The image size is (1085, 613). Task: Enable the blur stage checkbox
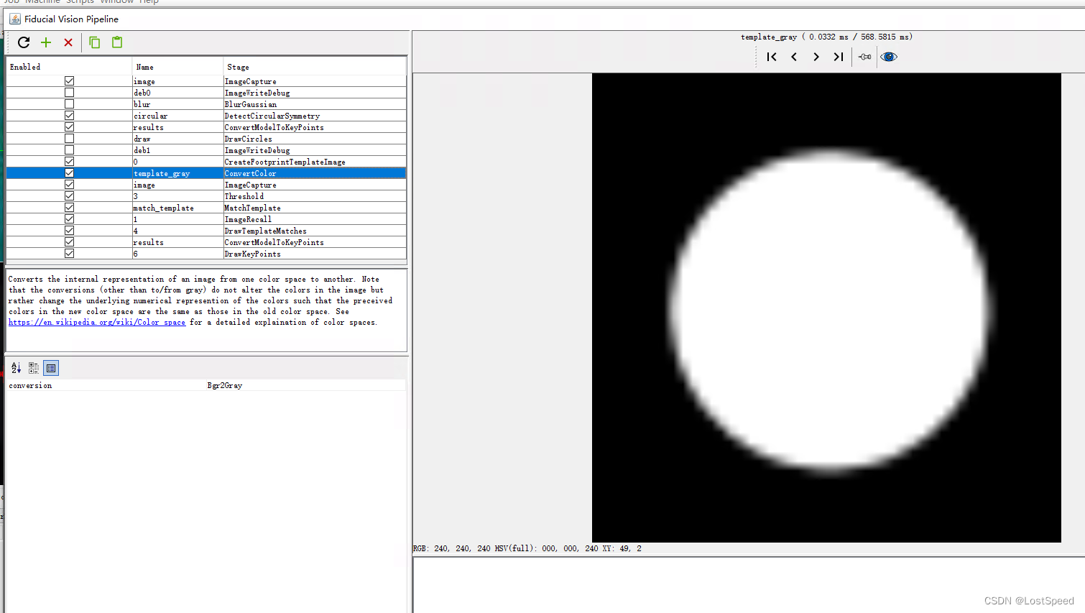click(x=69, y=104)
